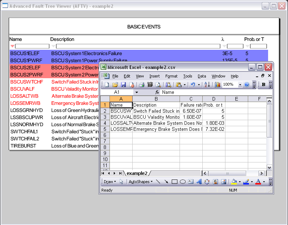
Task: Expand the Undo history dropdown arrow
Action: coord(199,85)
